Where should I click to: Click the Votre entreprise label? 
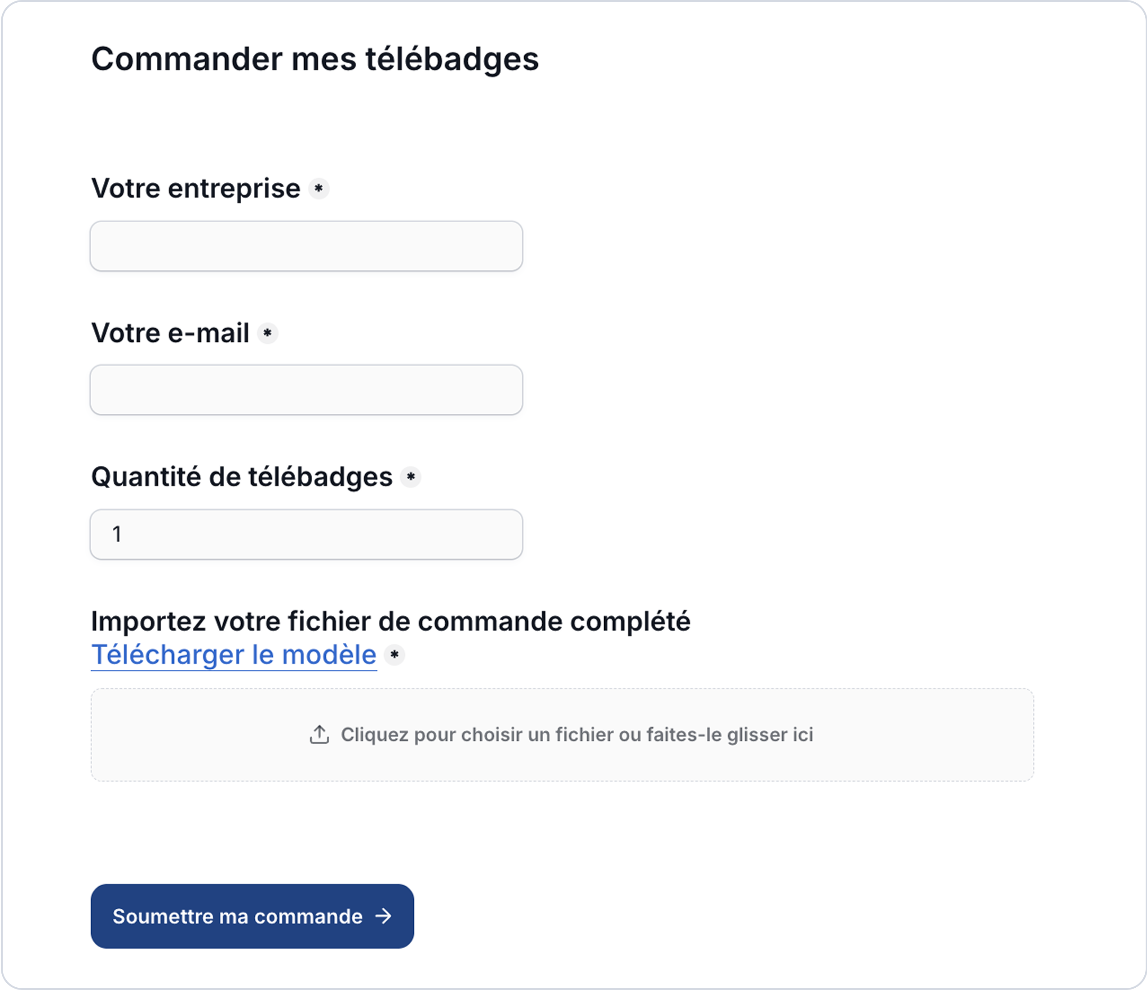[195, 189]
